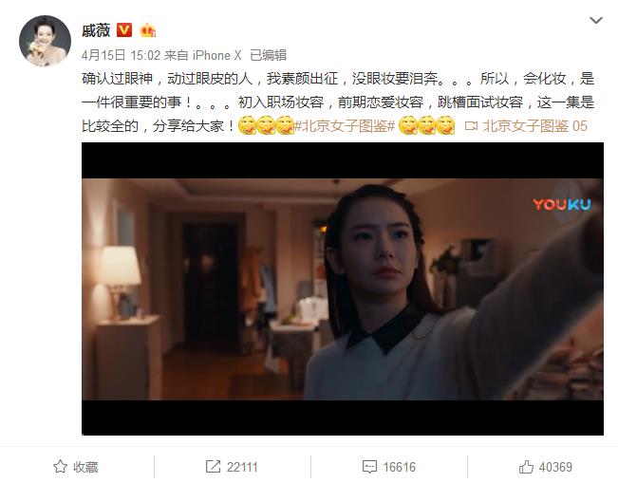
Task: Click the 来自 iPhone X source link
Action: point(202,55)
